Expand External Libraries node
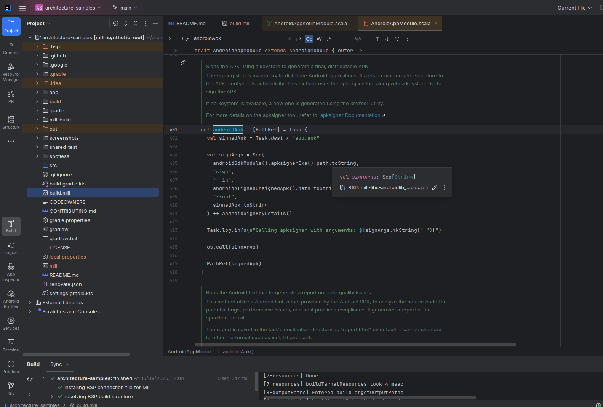 [30, 302]
